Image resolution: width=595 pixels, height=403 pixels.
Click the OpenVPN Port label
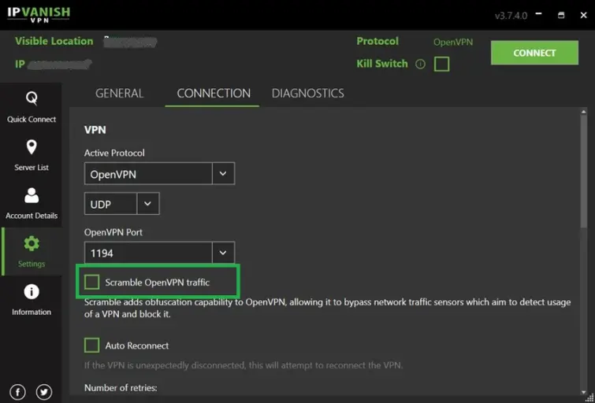tap(113, 232)
